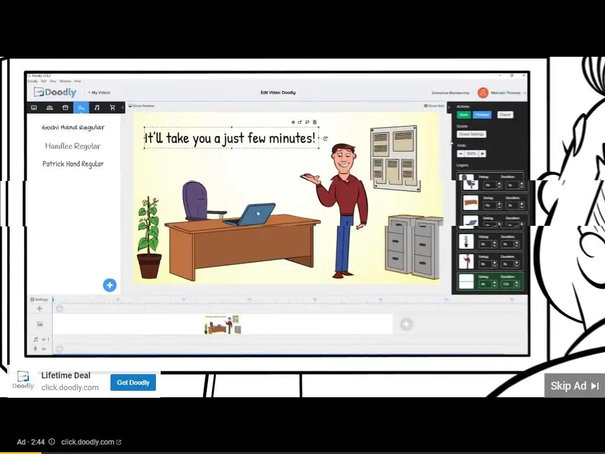Open the shopping cart marketplace icon

[x=112, y=108]
